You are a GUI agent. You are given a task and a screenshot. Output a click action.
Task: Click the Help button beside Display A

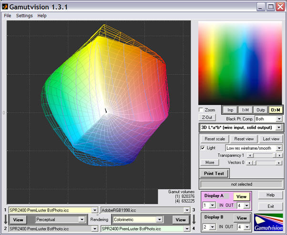point(270,195)
